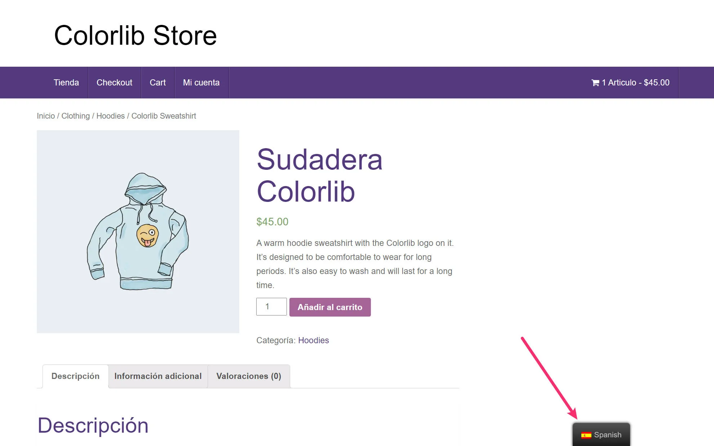
Task: Select the Valoraciones tab
Action: (x=249, y=376)
